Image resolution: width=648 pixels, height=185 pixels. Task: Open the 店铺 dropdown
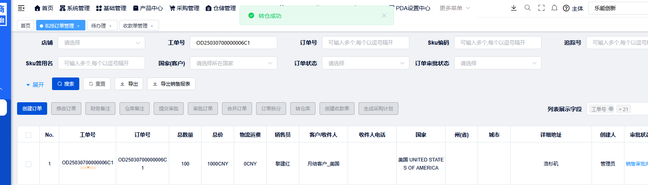pos(101,43)
